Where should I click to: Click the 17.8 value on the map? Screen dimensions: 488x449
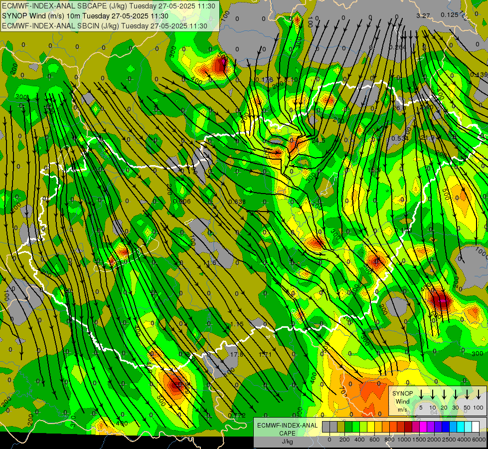click(237, 354)
